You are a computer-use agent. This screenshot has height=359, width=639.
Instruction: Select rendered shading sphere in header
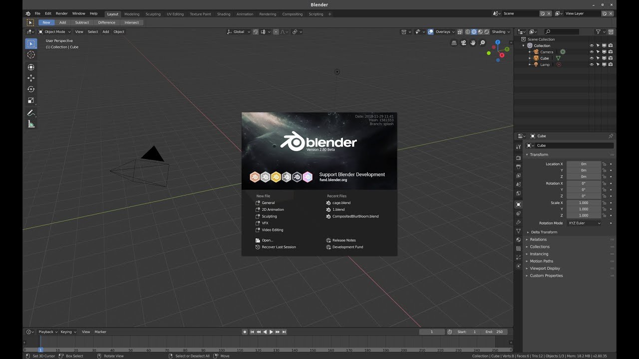tap(486, 31)
